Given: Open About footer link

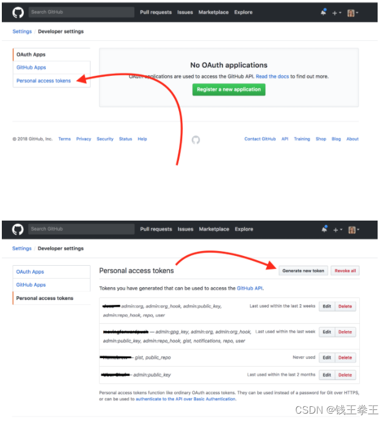Looking at the screenshot, I should click(x=353, y=139).
